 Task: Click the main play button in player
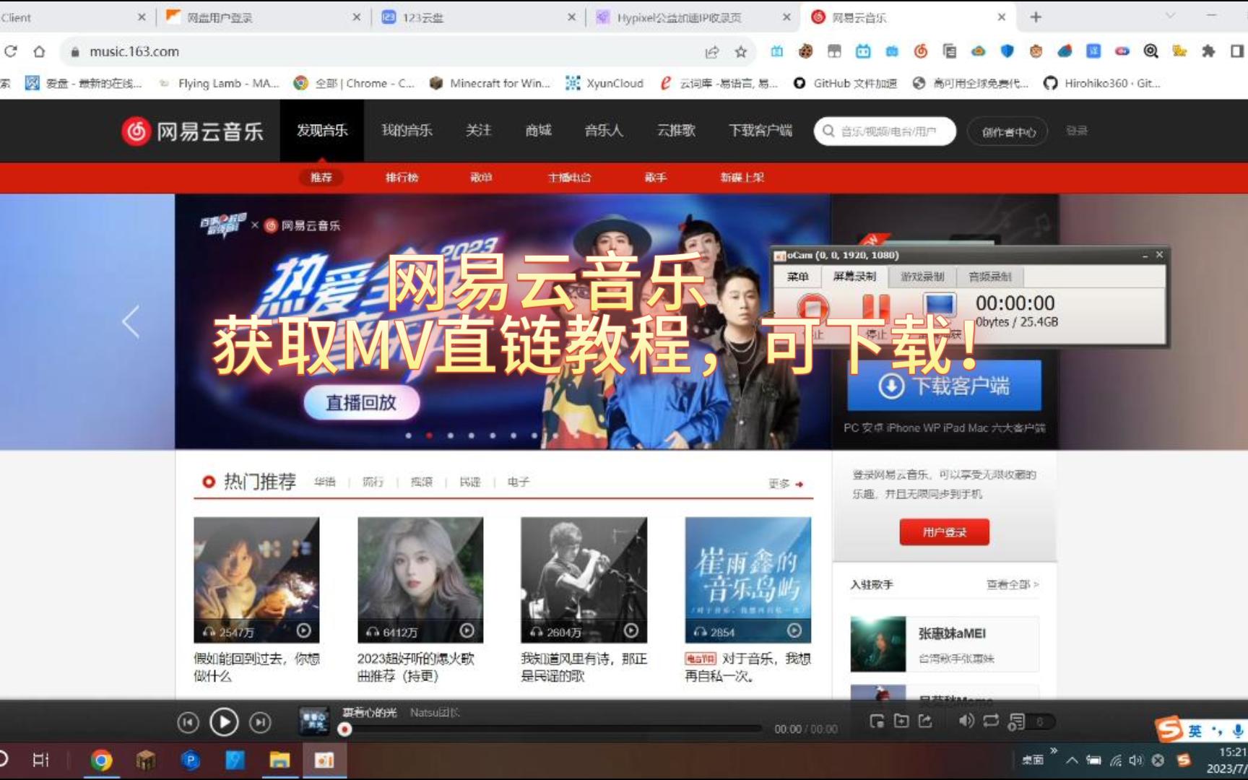[224, 722]
